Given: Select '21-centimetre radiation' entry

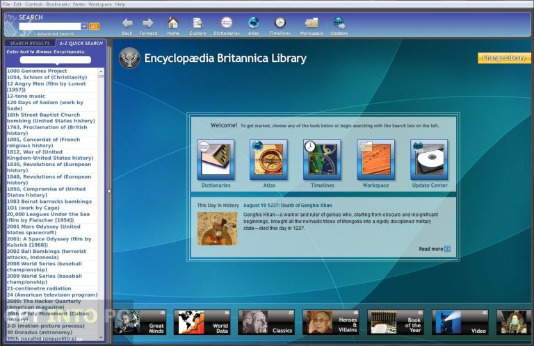Looking at the screenshot, I should click(x=51, y=288).
